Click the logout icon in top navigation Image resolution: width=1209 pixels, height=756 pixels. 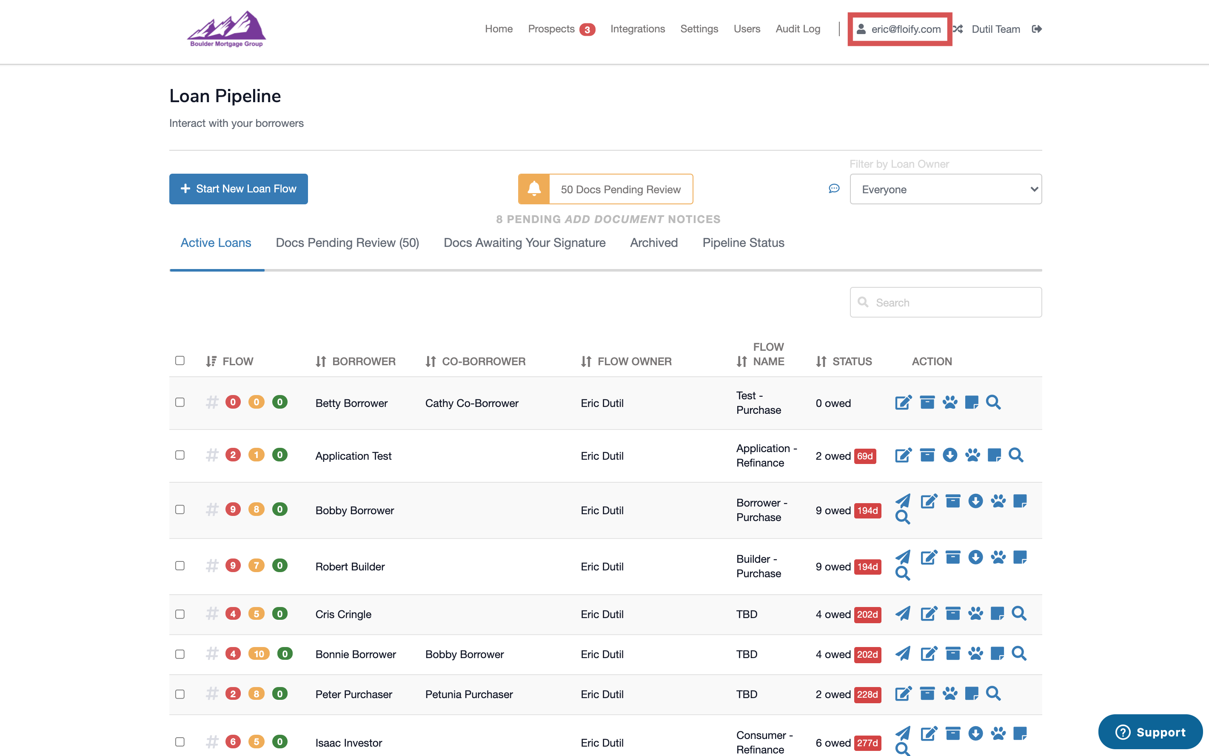click(1037, 29)
